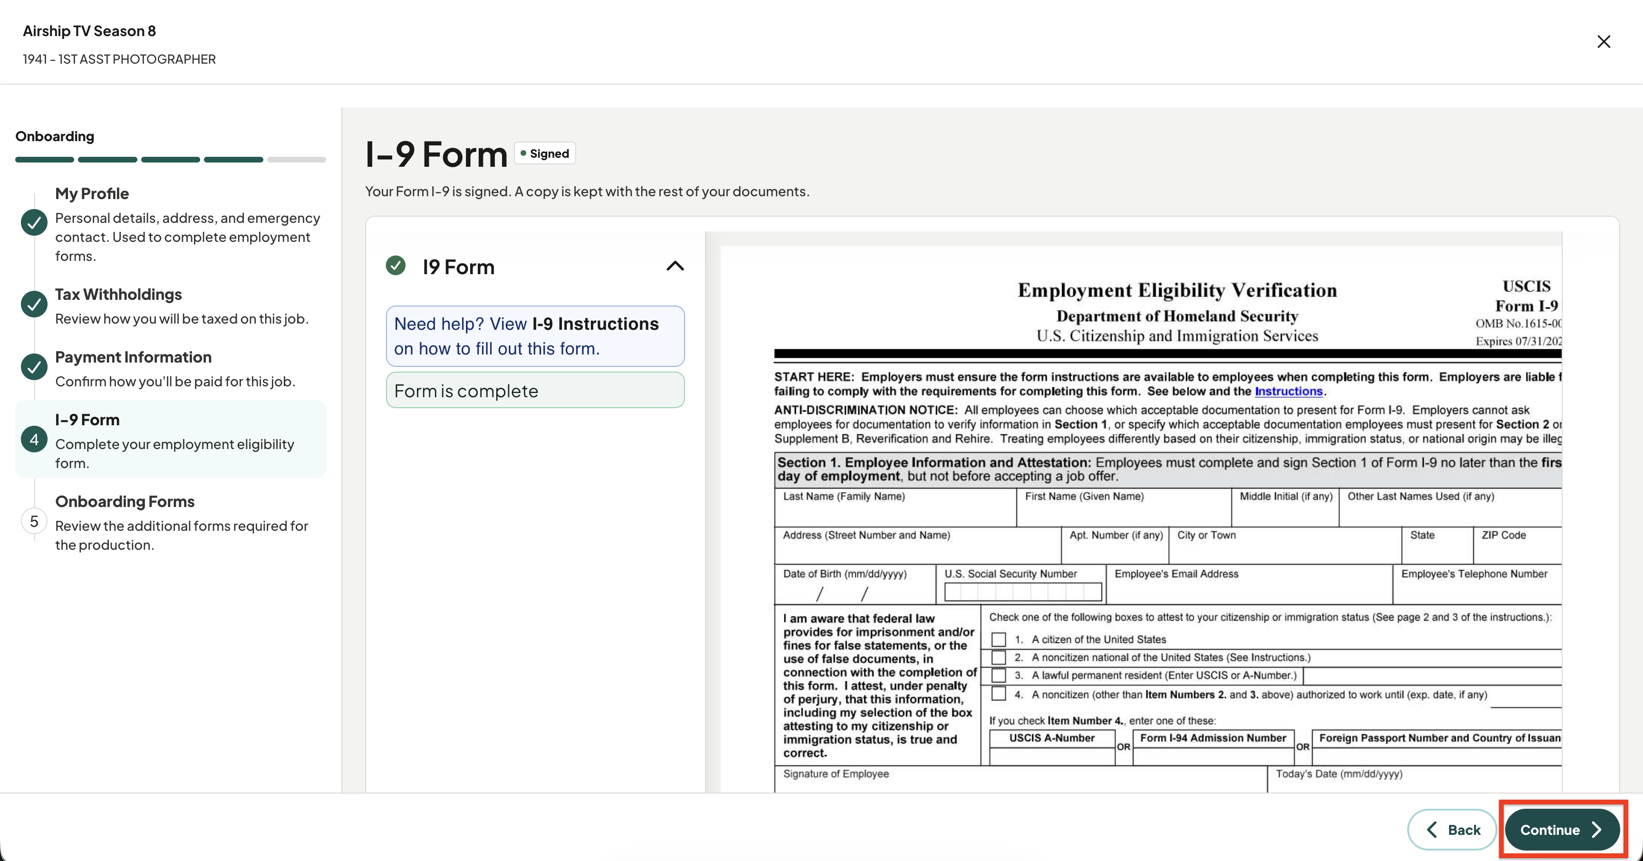Click the Employee's Email Address field
The image size is (1643, 861).
(x=1250, y=584)
